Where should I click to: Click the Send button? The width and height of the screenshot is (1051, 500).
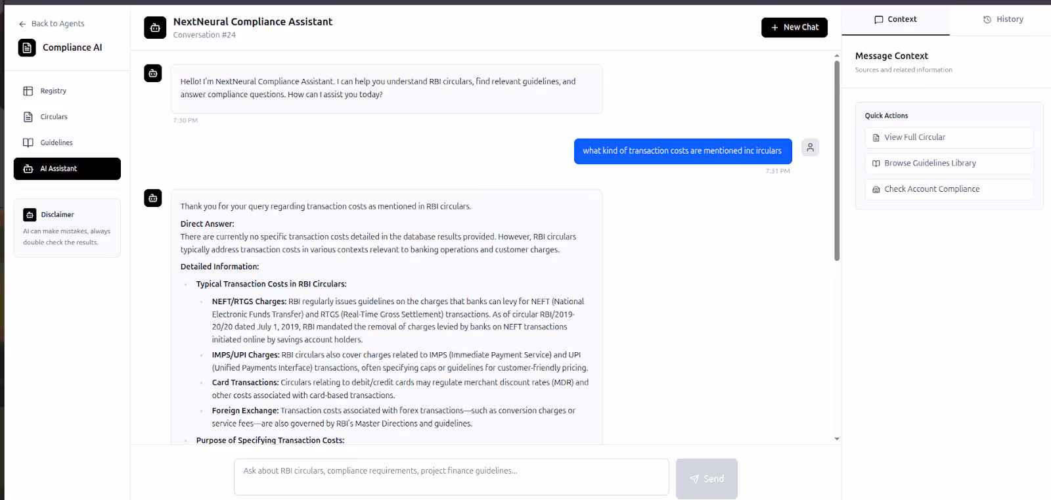707,479
